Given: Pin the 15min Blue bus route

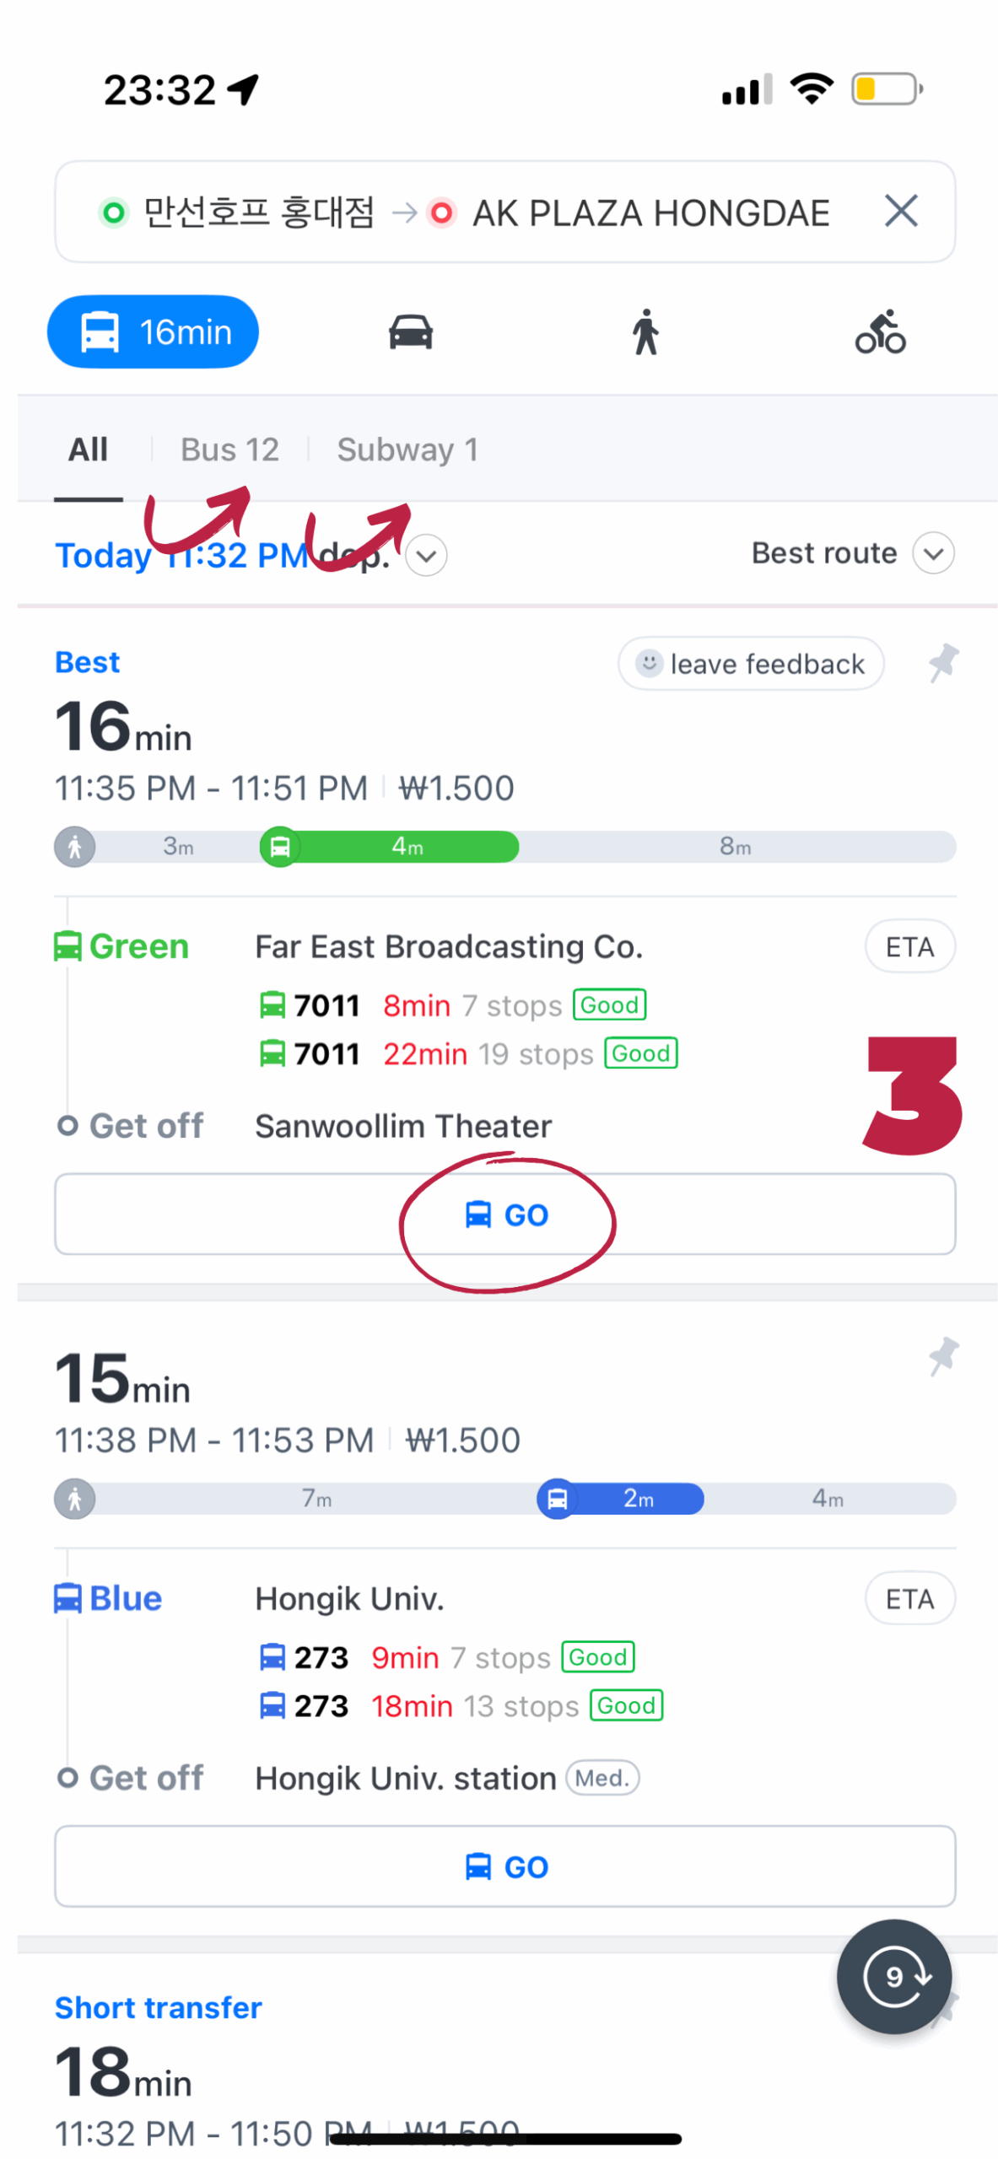Looking at the screenshot, I should tap(943, 1354).
